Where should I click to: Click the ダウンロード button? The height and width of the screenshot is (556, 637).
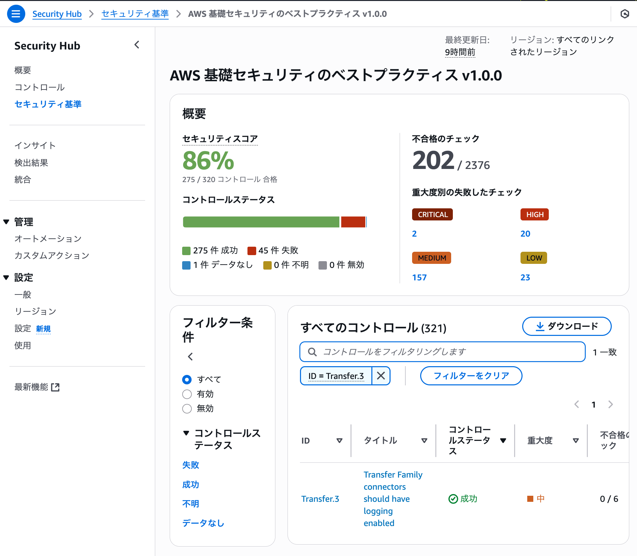tap(567, 326)
